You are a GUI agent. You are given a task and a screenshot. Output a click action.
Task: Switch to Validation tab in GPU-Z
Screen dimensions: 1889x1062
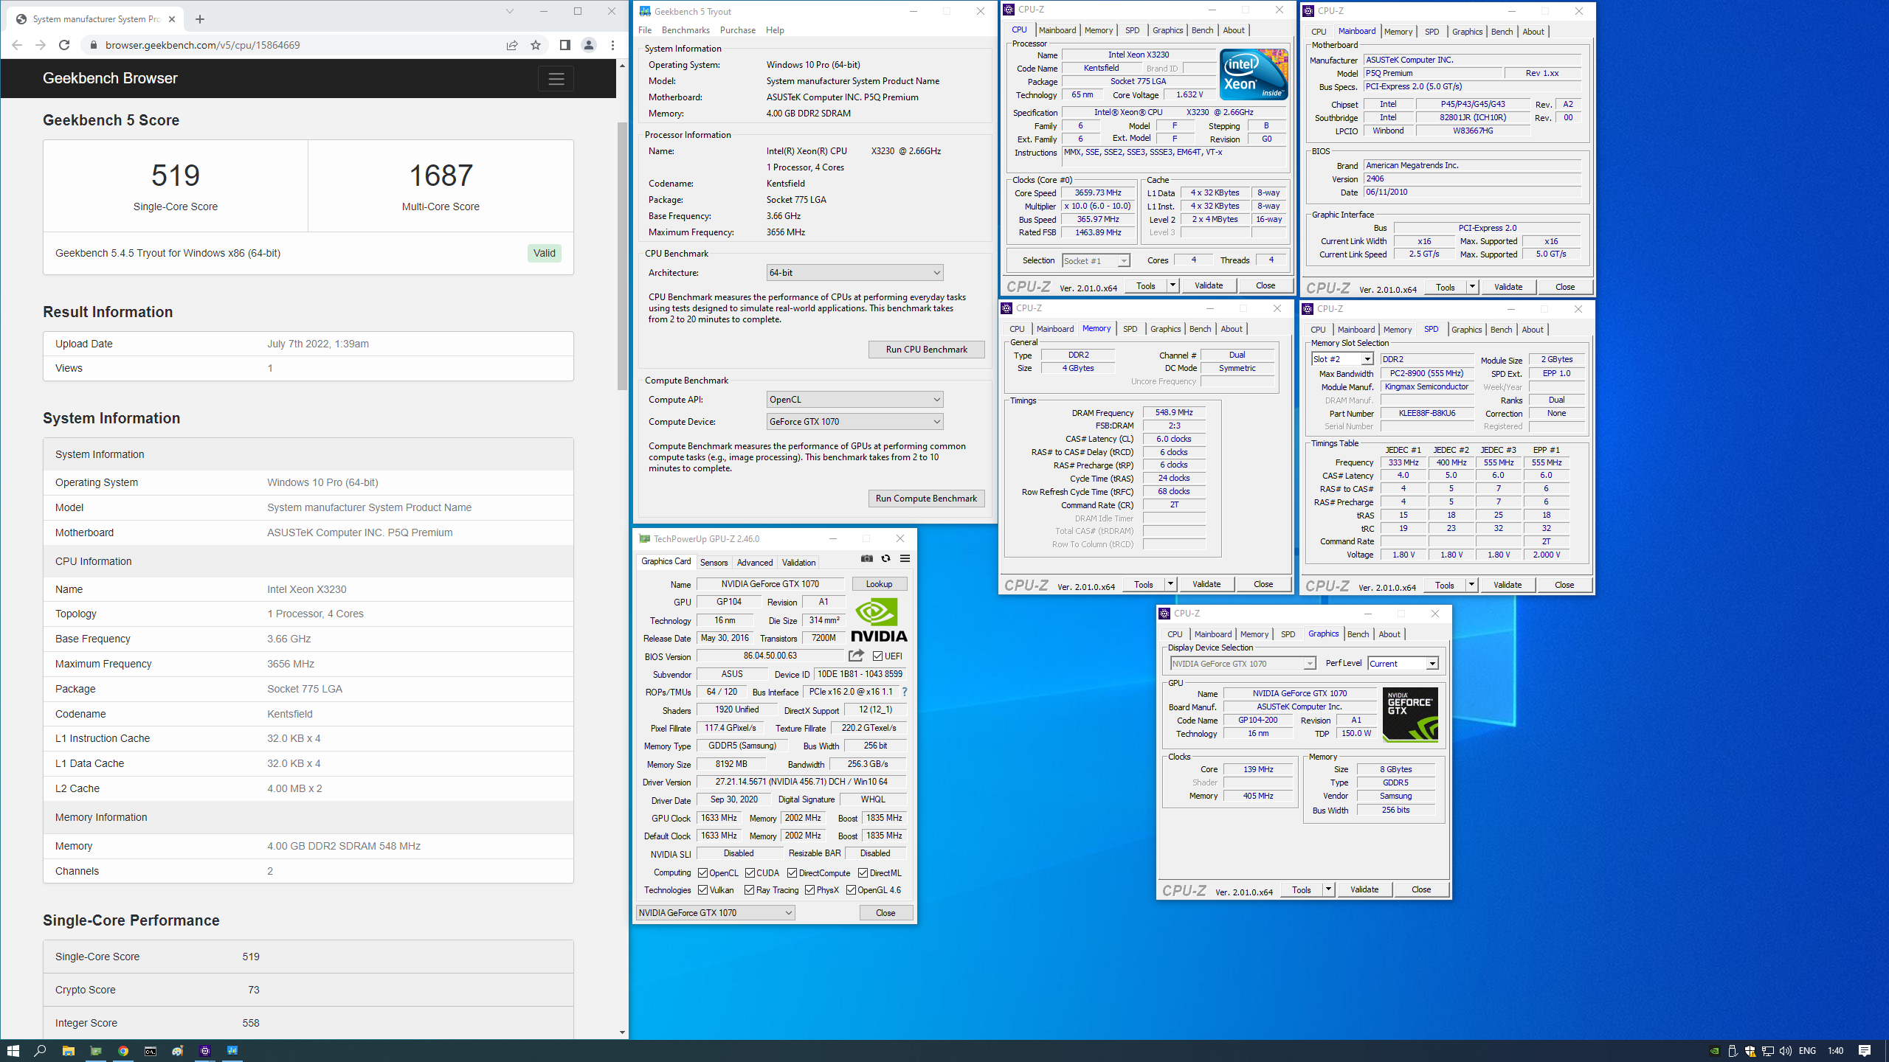click(798, 562)
